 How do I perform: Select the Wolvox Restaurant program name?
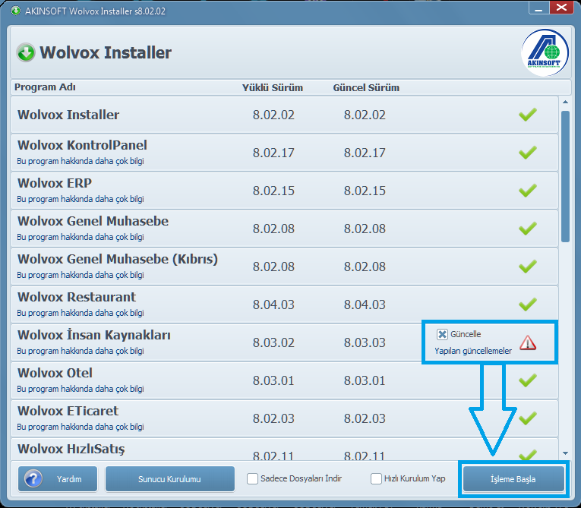point(77,297)
